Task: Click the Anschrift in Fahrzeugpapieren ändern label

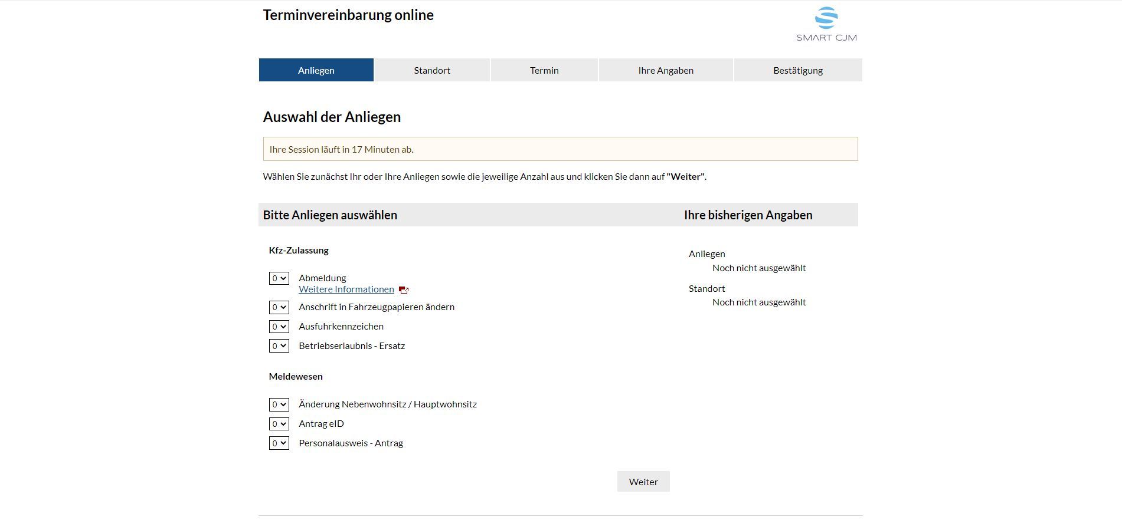Action: [x=377, y=307]
